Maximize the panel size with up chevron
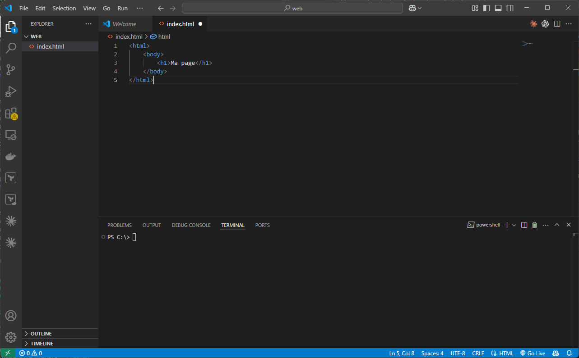Screen dimensions: 579x358 pyautogui.click(x=557, y=225)
